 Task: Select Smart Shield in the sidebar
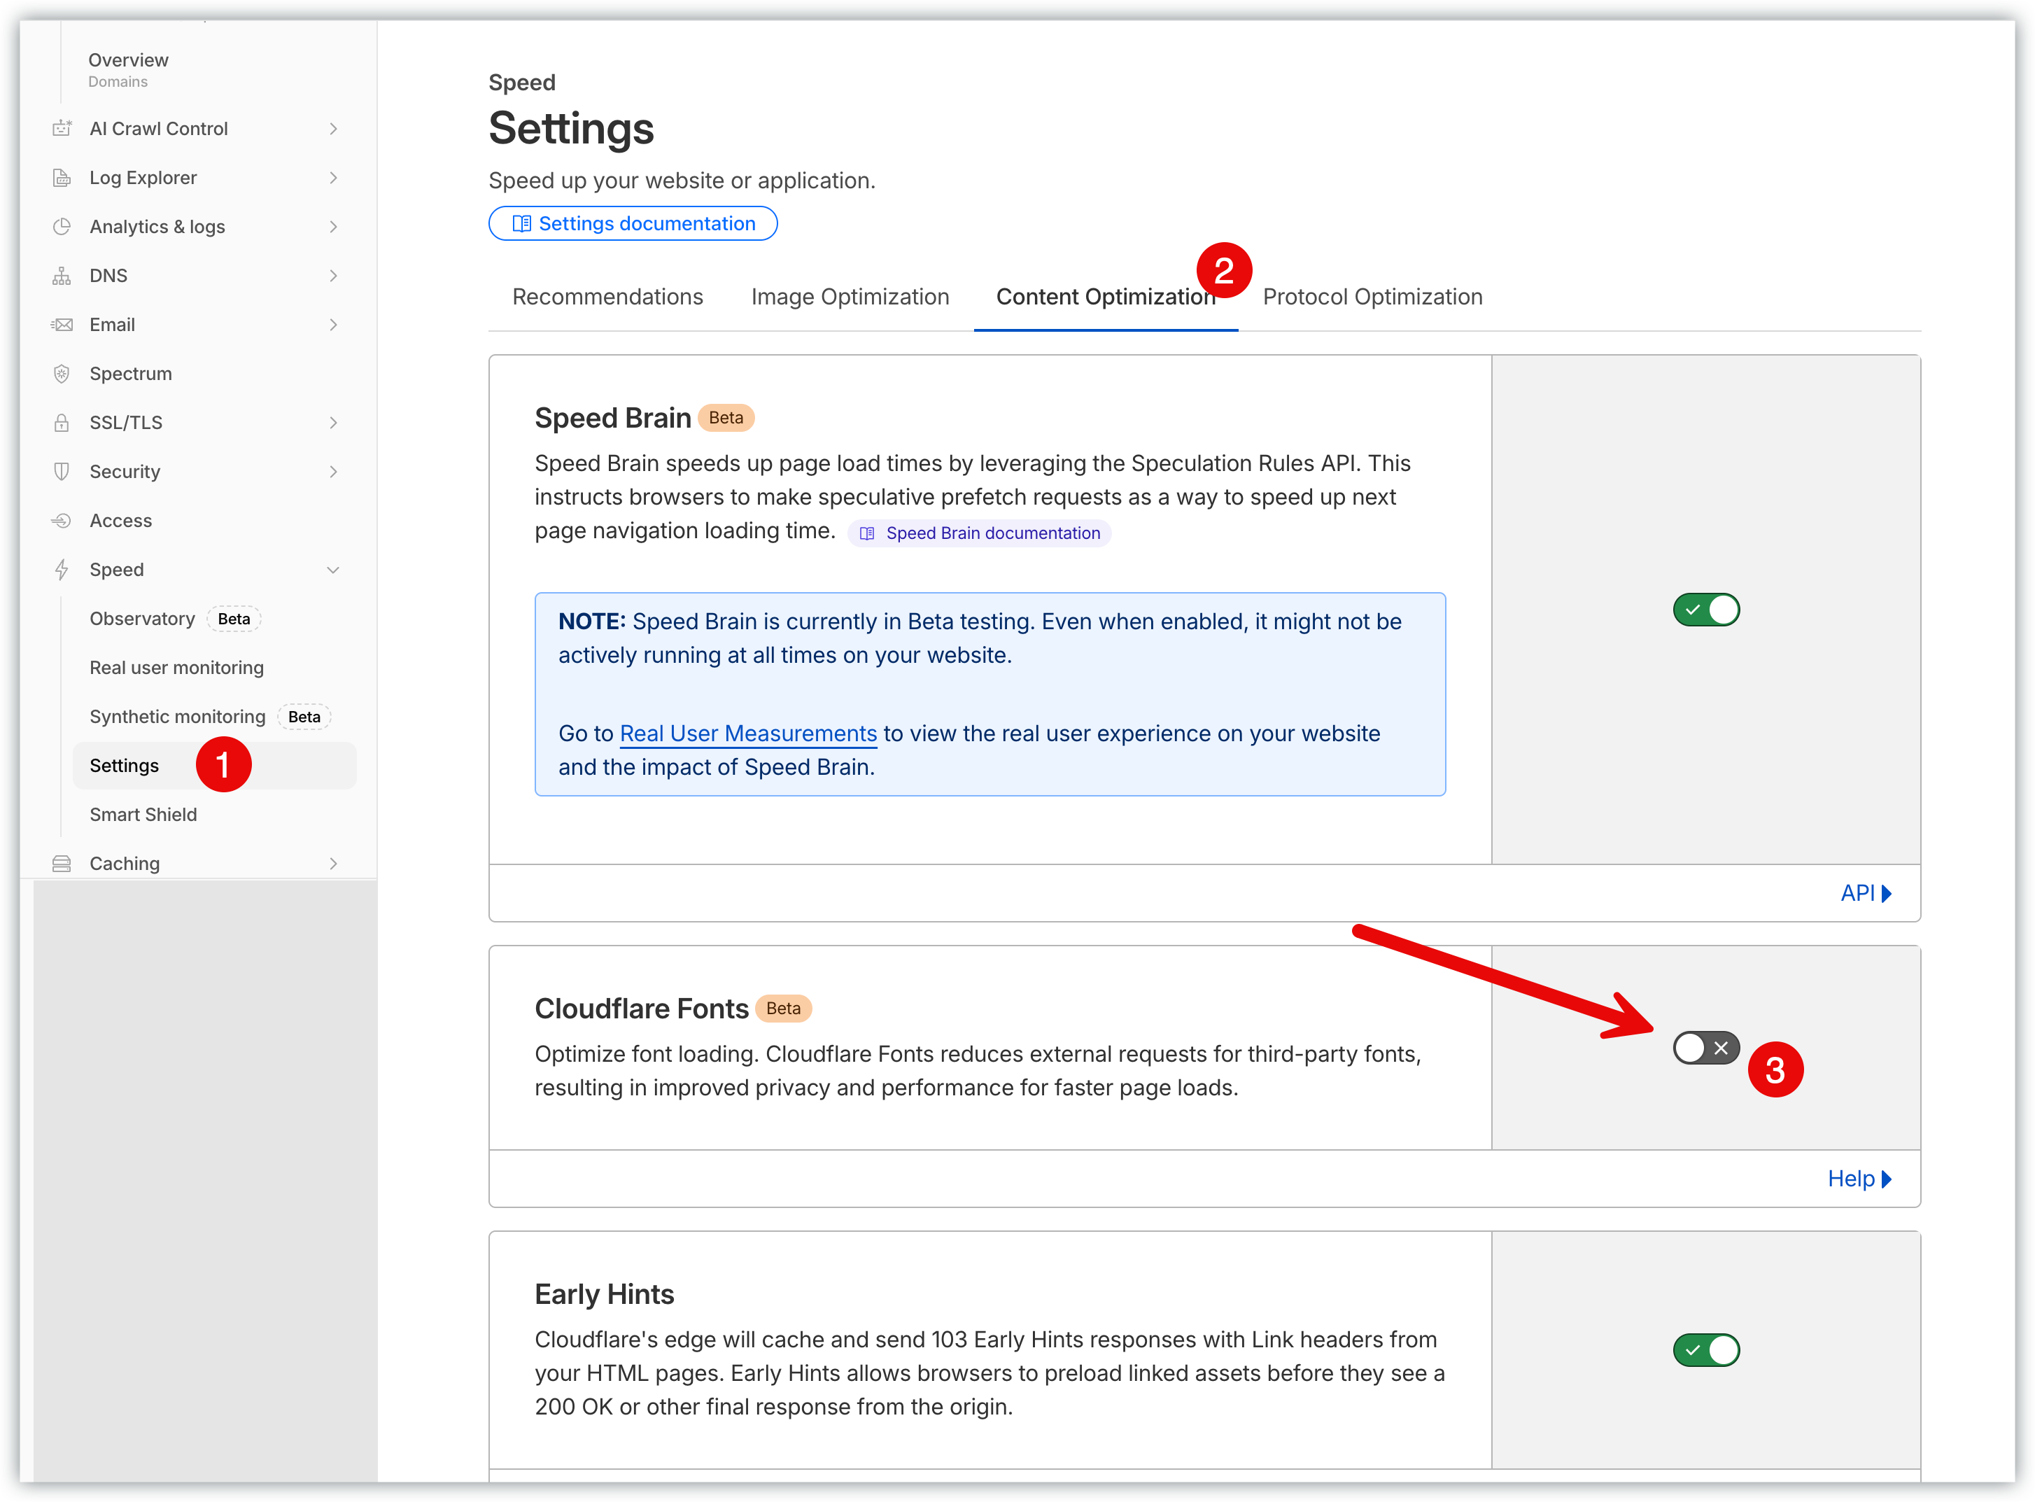(x=143, y=815)
